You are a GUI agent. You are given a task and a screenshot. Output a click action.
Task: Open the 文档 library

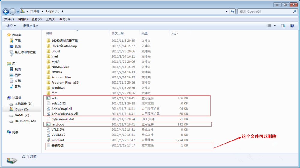[18, 81]
